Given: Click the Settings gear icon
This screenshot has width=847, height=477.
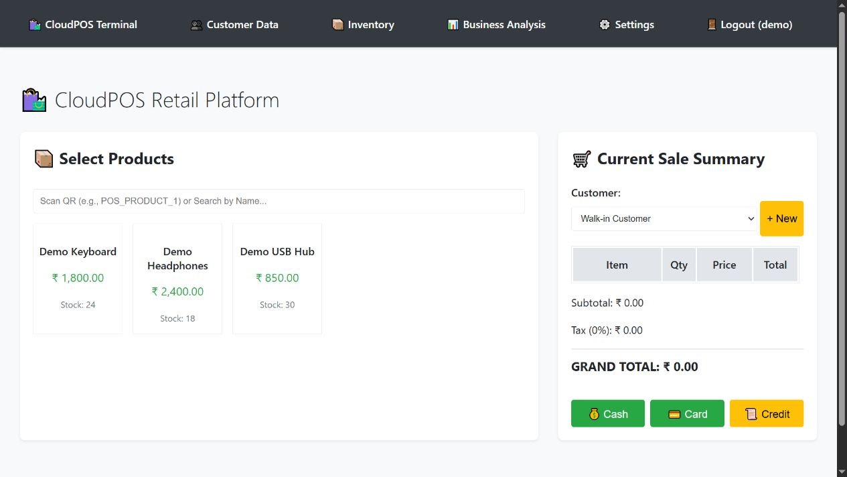Looking at the screenshot, I should [x=605, y=25].
